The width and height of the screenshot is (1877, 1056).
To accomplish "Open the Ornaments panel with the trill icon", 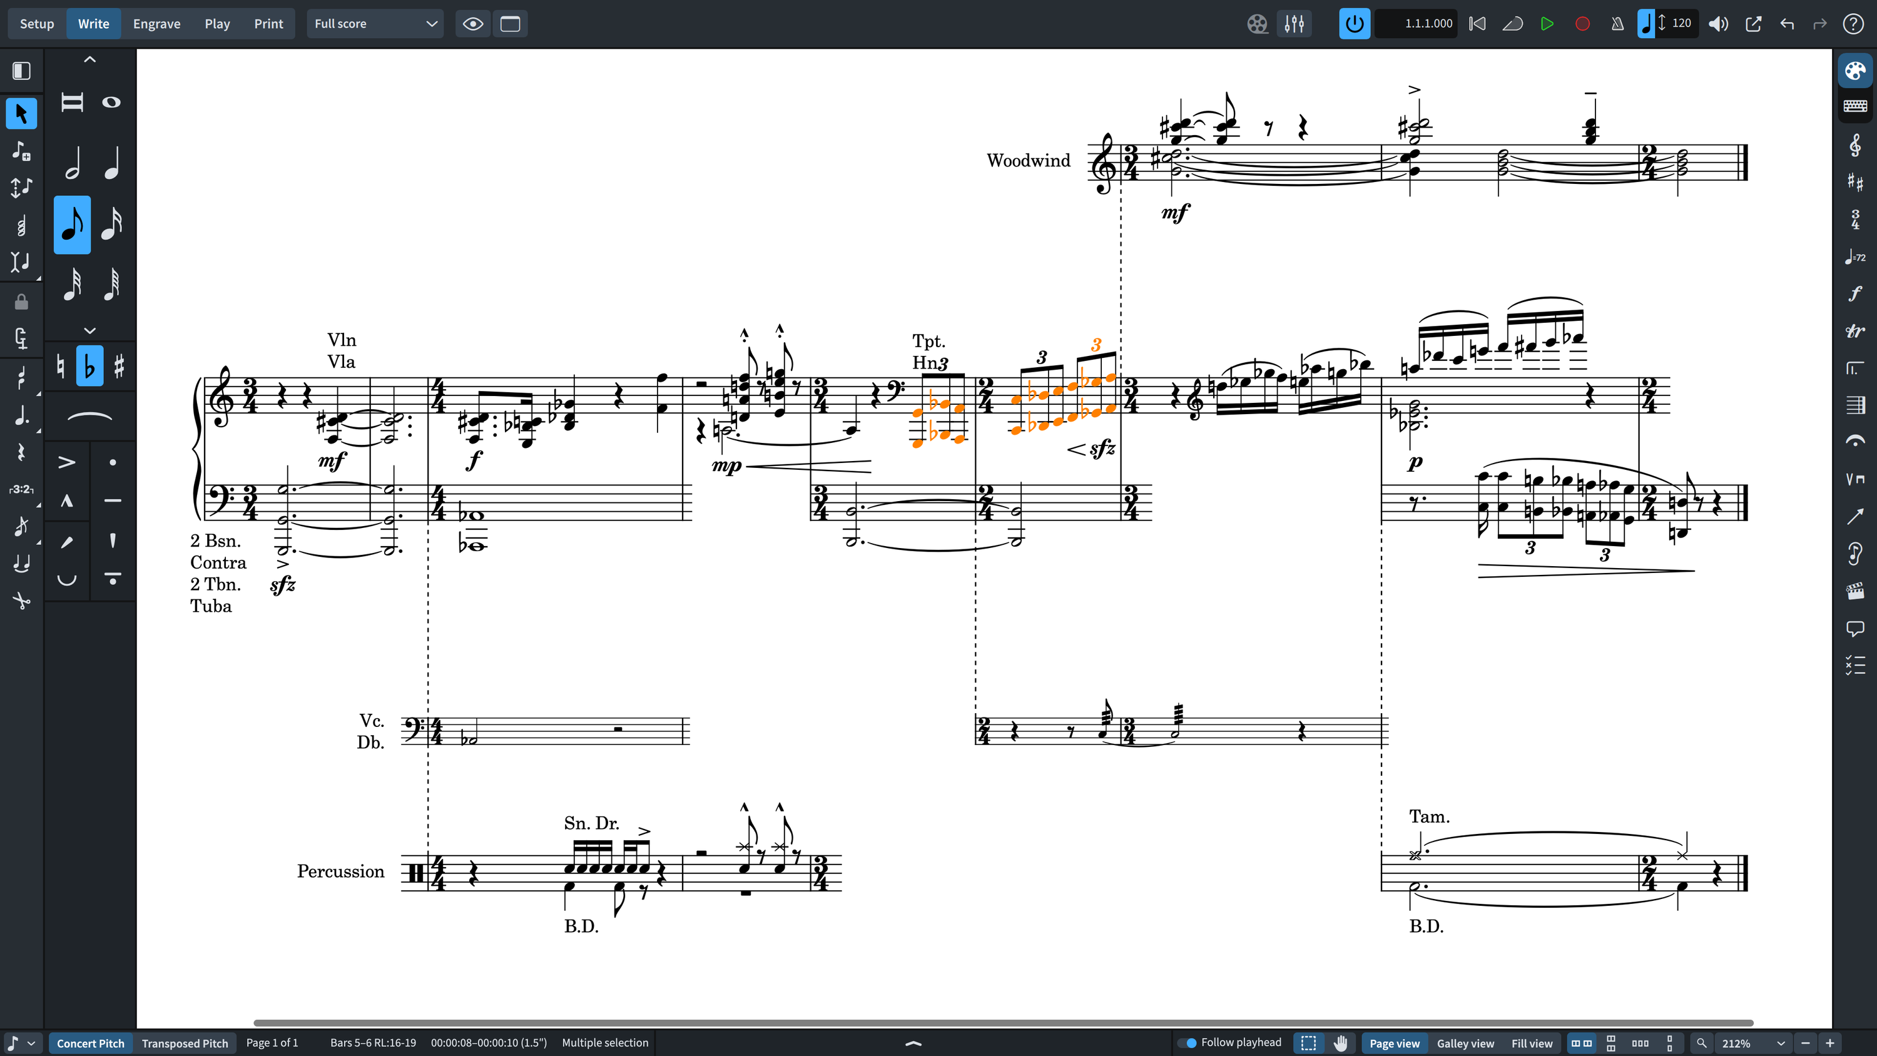I will pos(1854,332).
